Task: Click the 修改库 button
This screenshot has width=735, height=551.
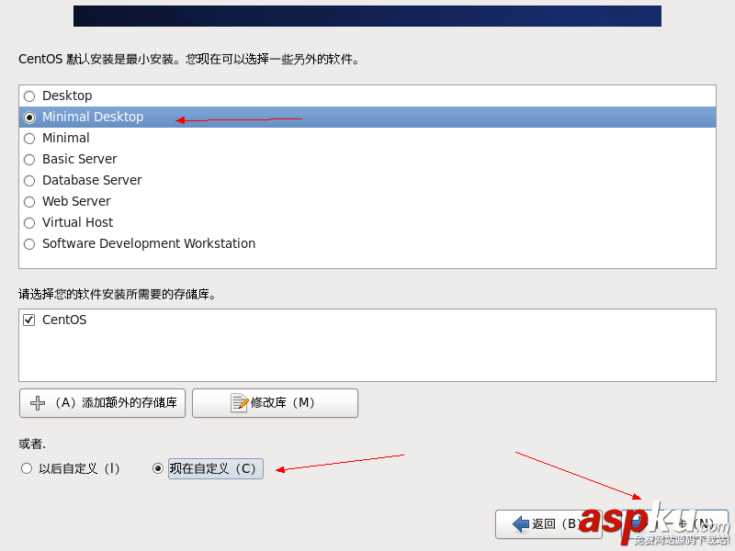Action: click(275, 402)
